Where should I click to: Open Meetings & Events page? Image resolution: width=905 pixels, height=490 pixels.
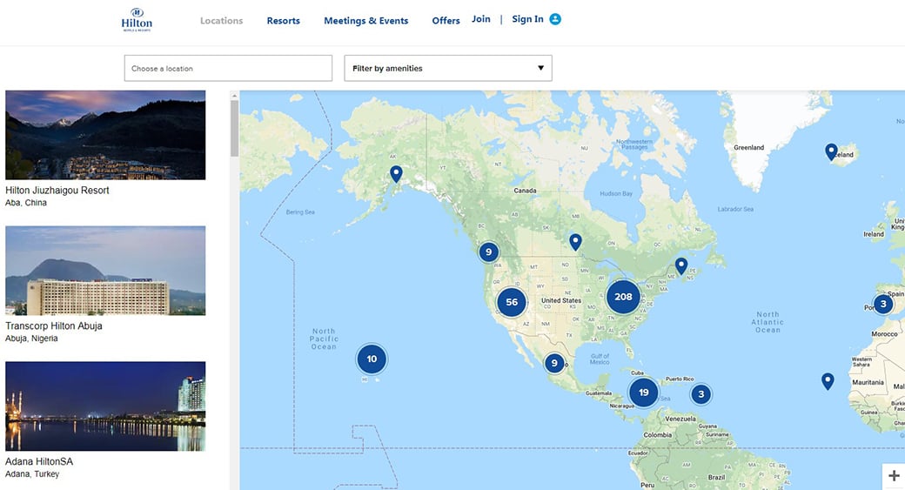click(365, 21)
